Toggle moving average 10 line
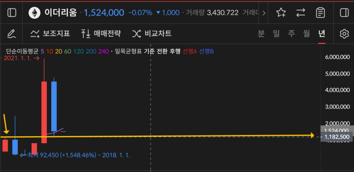The width and height of the screenshot is (354, 172). pyautogui.click(x=49, y=51)
